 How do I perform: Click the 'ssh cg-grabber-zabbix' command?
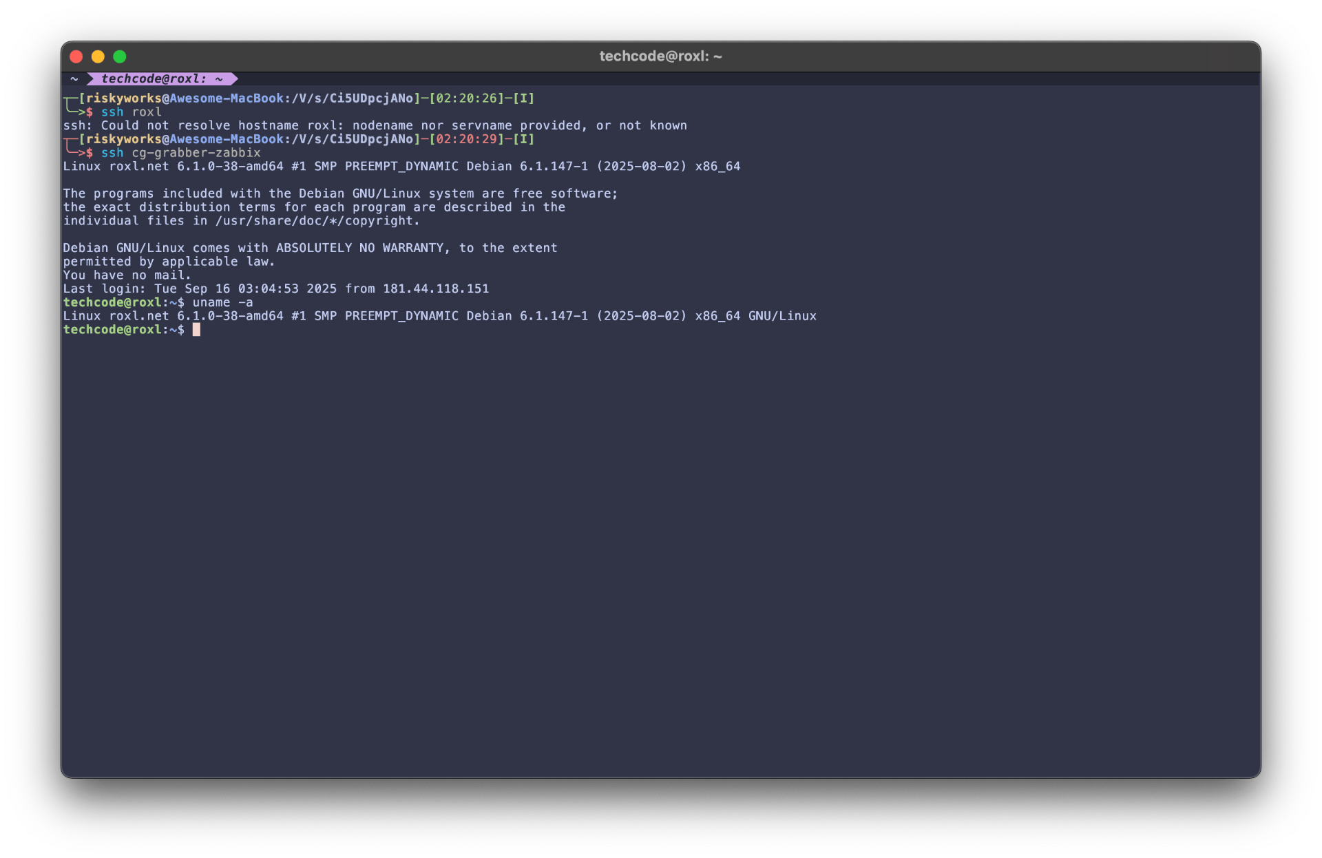(181, 153)
